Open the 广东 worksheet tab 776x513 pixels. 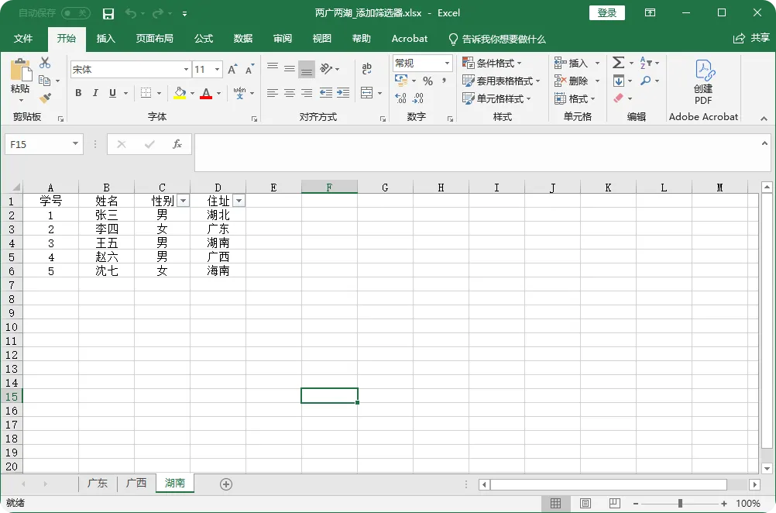(x=98, y=484)
